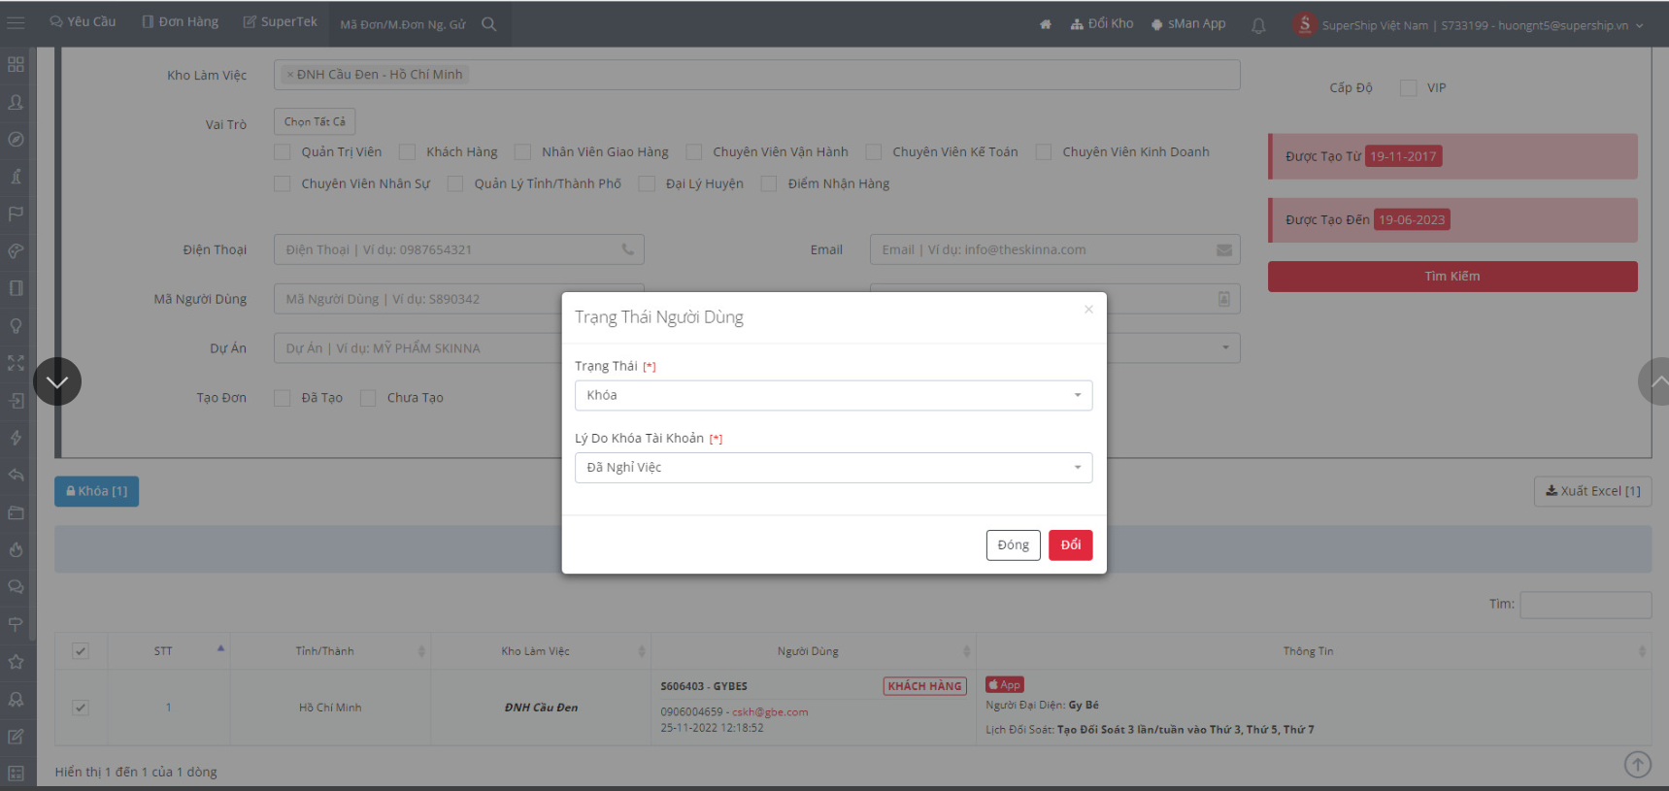This screenshot has width=1669, height=791.
Task: Check the Chuyên Viên Kế Toán checkbox
Action: [x=874, y=151]
